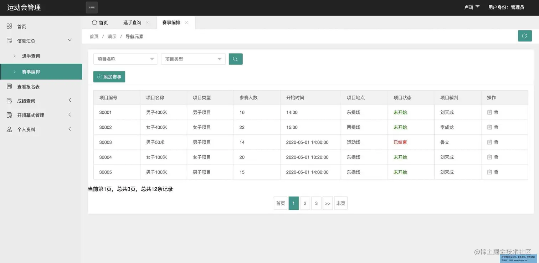Click the 成绩查询 sidebar icon
This screenshot has height=263, width=539.
pyautogui.click(x=9, y=101)
